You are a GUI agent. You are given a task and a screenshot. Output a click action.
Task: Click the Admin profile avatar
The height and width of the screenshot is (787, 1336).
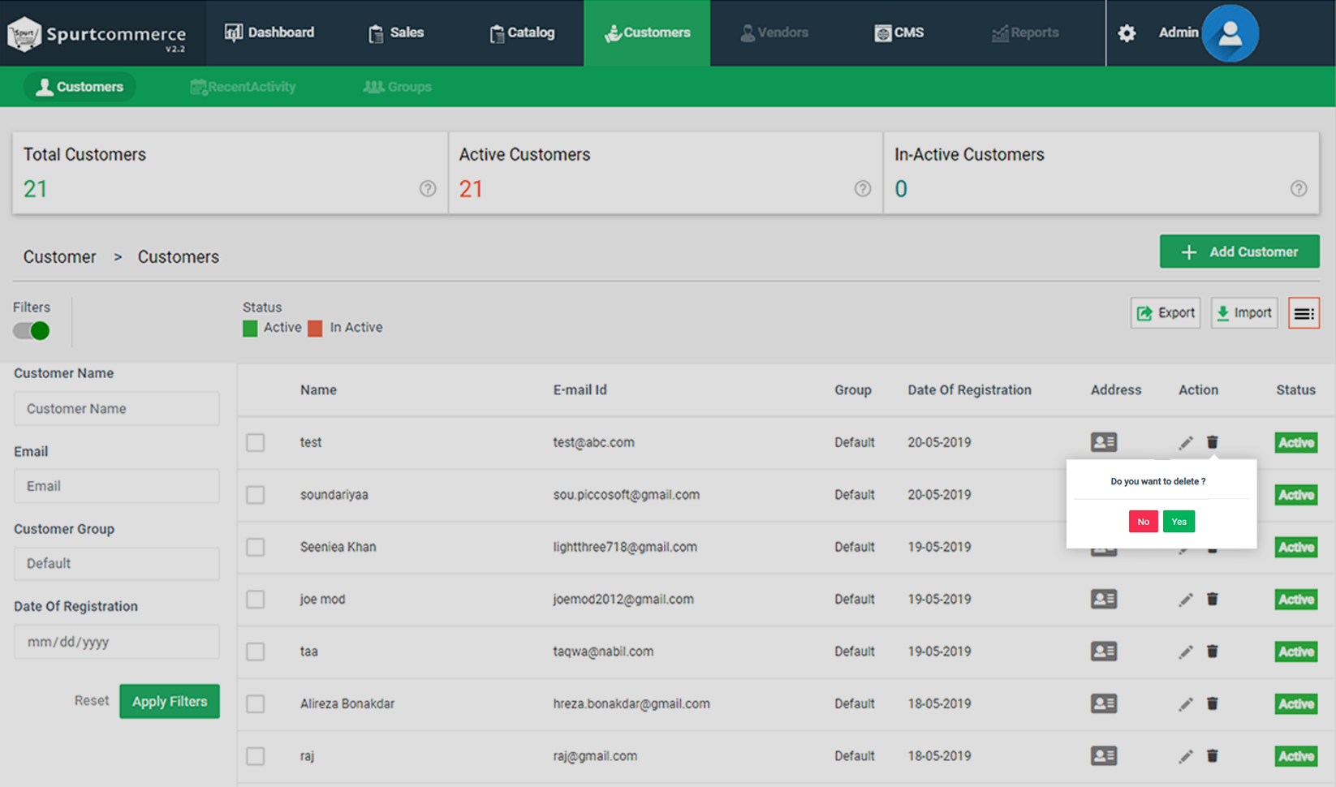pyautogui.click(x=1230, y=33)
